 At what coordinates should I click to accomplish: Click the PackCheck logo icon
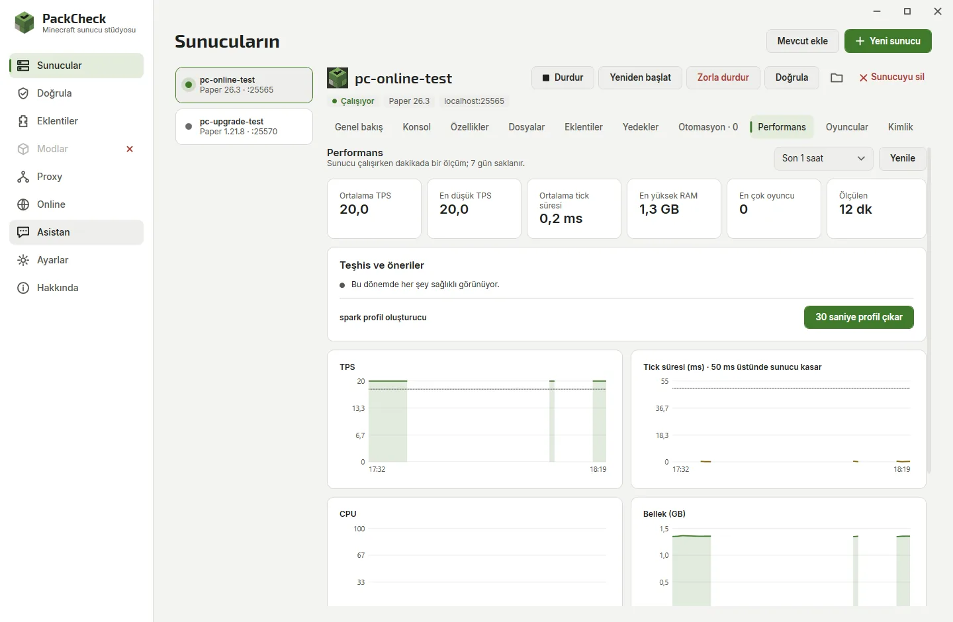(24, 23)
